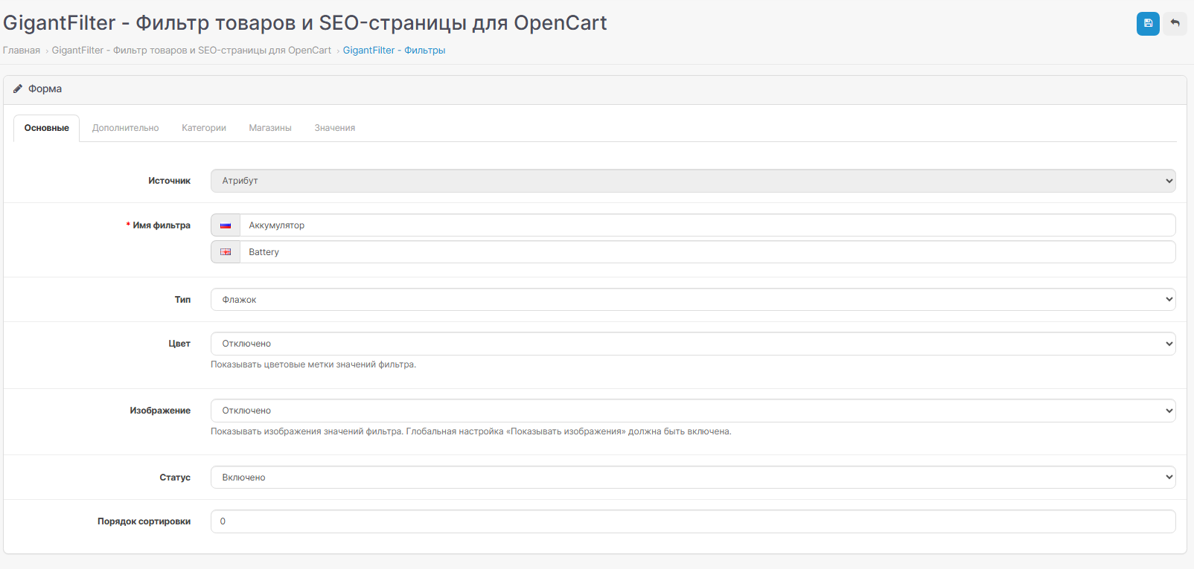This screenshot has width=1194, height=569.
Task: Click the Статус label
Action: [175, 478]
